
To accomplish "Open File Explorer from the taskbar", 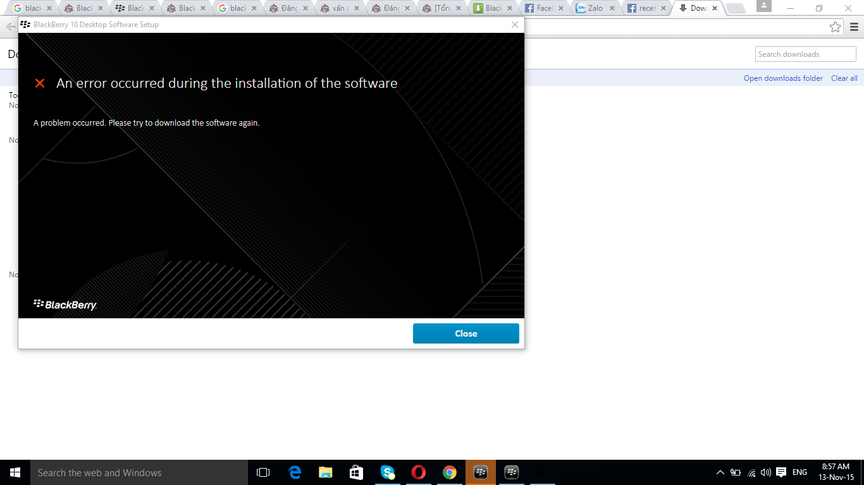I will coord(325,472).
